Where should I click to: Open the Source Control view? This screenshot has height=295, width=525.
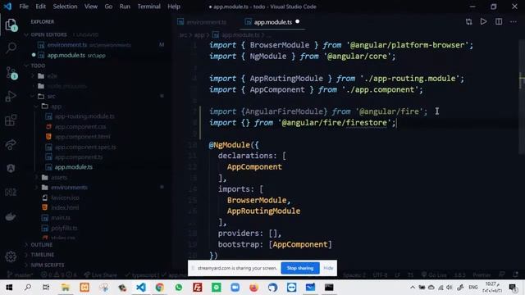11,73
